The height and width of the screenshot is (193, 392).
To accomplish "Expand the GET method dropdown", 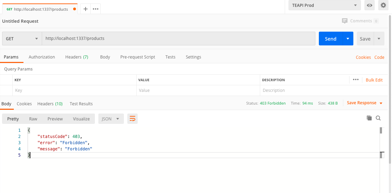I will (22, 39).
